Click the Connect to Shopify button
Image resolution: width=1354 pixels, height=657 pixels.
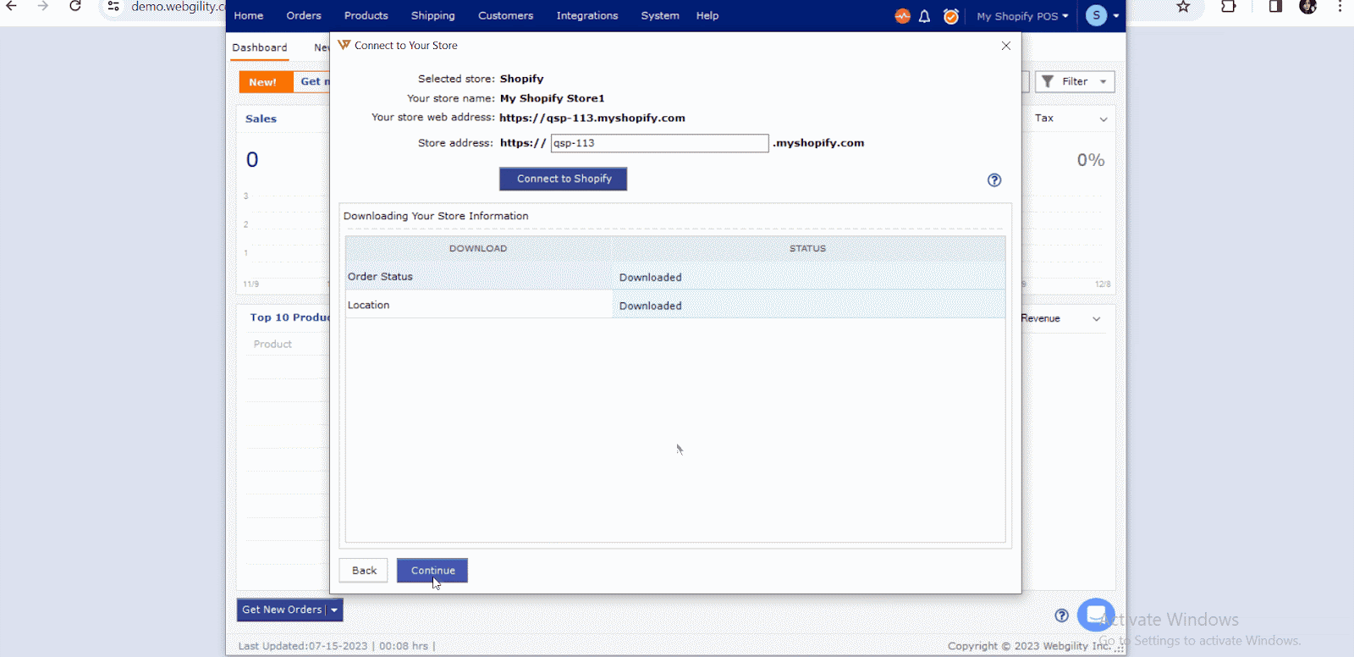564,179
